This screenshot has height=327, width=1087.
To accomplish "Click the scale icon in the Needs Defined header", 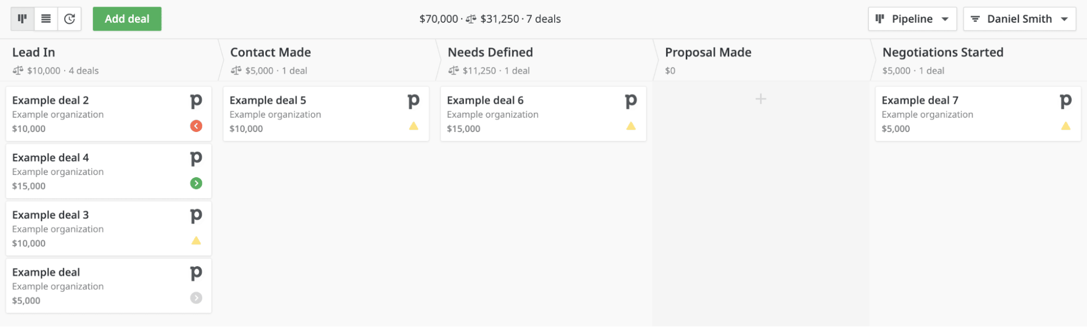I will click(x=452, y=70).
